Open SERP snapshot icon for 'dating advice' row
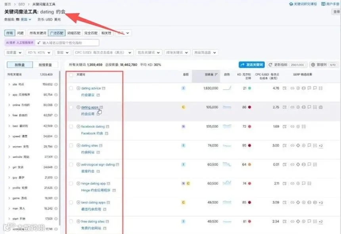Screen dimensions: 341x234 pos(284,88)
